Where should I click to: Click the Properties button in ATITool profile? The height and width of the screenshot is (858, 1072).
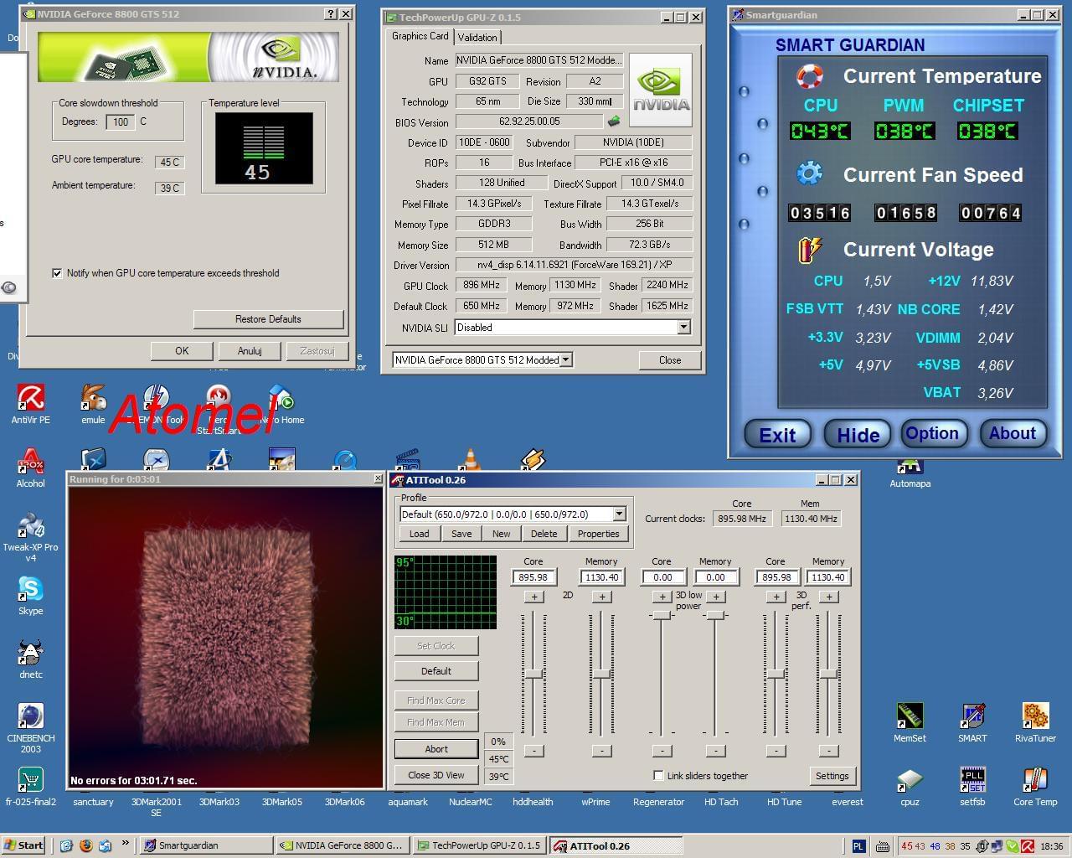598,534
